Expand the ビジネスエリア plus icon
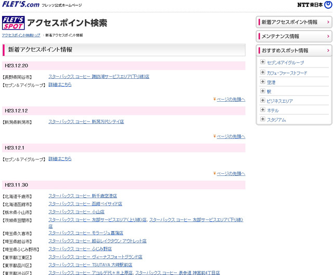This screenshot has height=275, width=333. click(x=263, y=100)
